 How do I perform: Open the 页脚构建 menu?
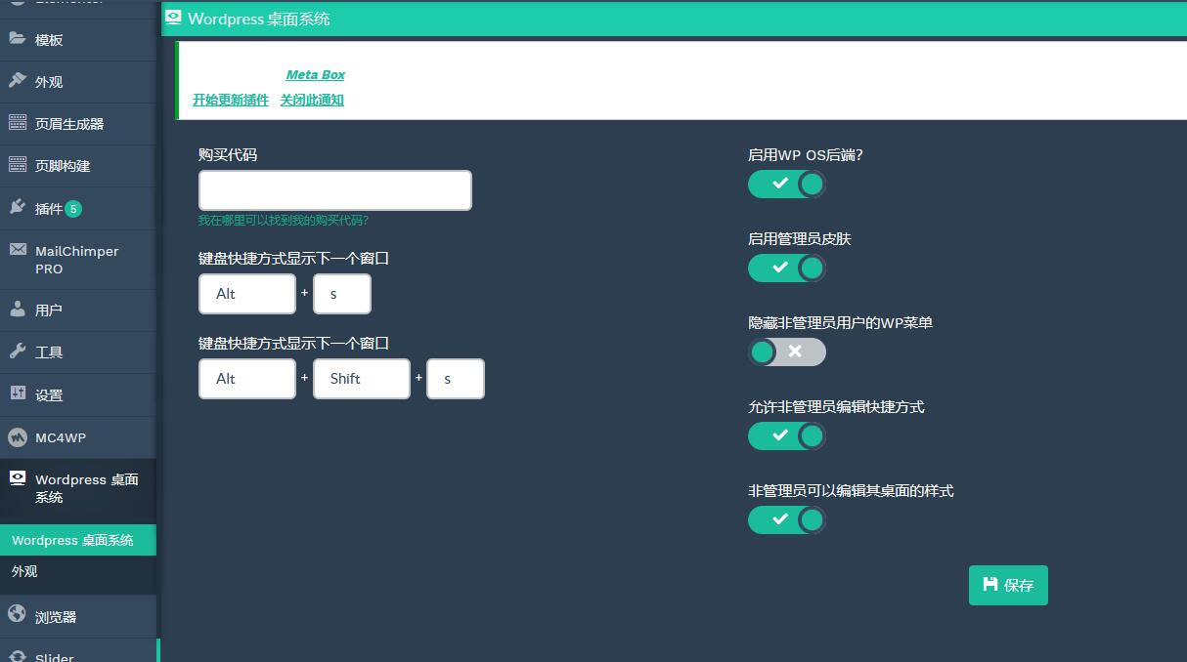(x=78, y=166)
